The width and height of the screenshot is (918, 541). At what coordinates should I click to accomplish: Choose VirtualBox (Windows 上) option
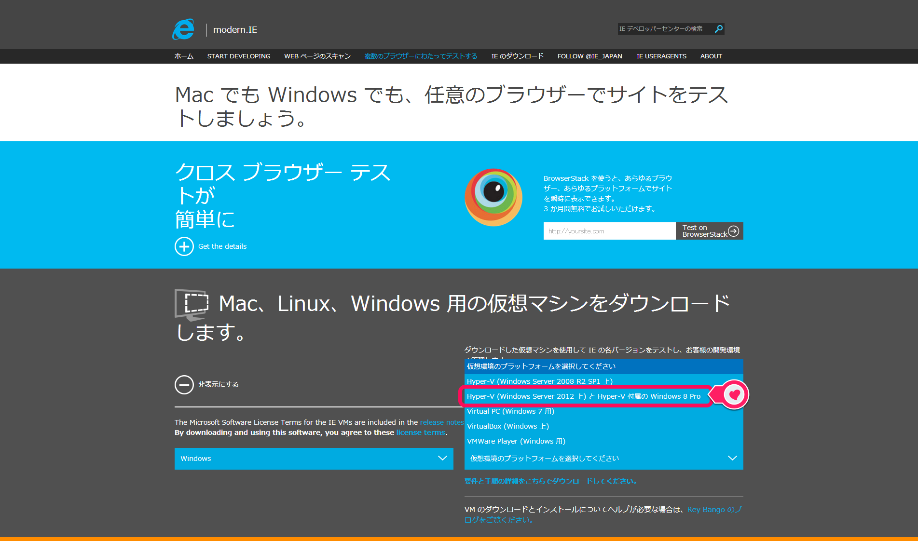[604, 426]
